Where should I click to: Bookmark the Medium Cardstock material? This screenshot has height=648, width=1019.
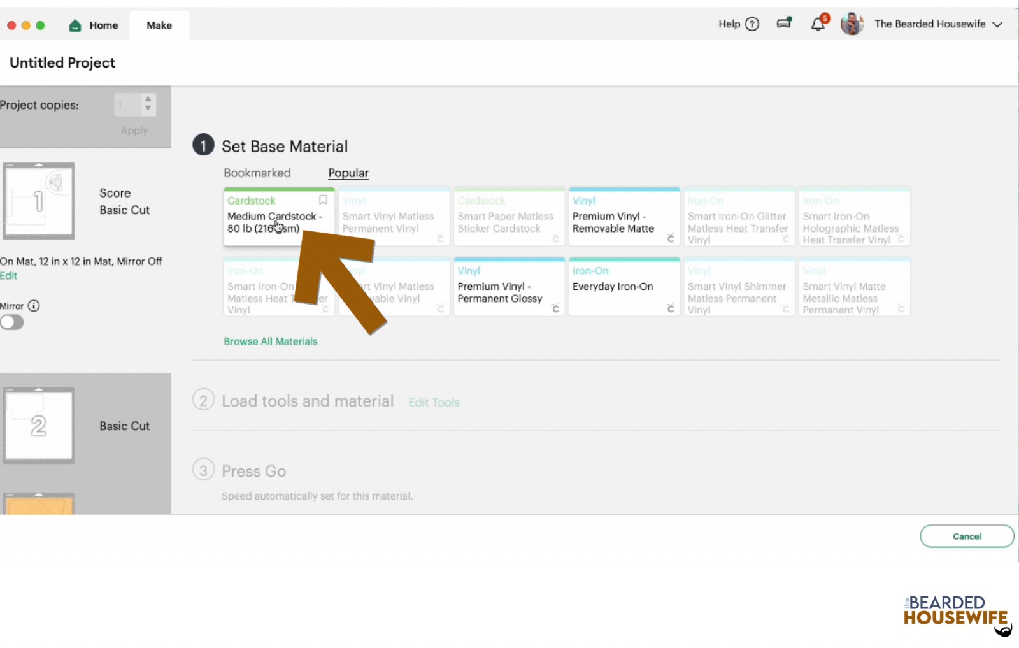pyautogui.click(x=323, y=199)
